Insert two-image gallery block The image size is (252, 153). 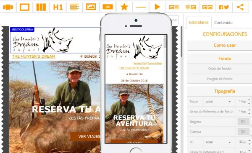207,7
